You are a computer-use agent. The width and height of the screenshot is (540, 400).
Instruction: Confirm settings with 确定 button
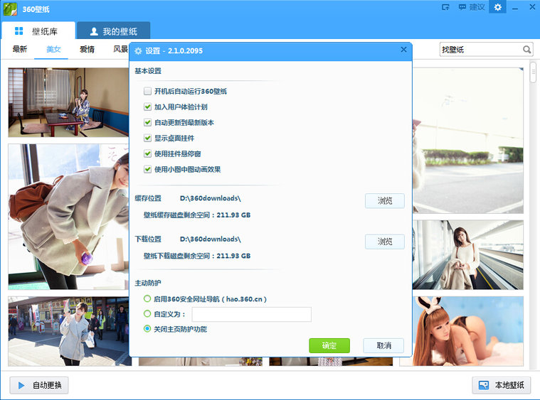point(329,345)
